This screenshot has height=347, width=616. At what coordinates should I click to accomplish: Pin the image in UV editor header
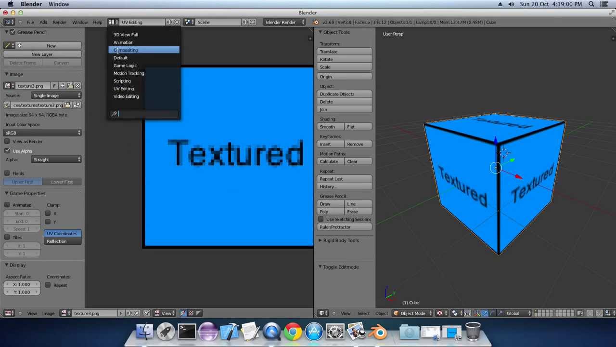pos(146,313)
